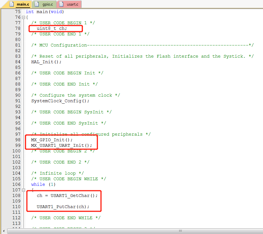Click the 'SystemClock_Config();' line
This screenshot has width=263, height=234.
pos(60,101)
